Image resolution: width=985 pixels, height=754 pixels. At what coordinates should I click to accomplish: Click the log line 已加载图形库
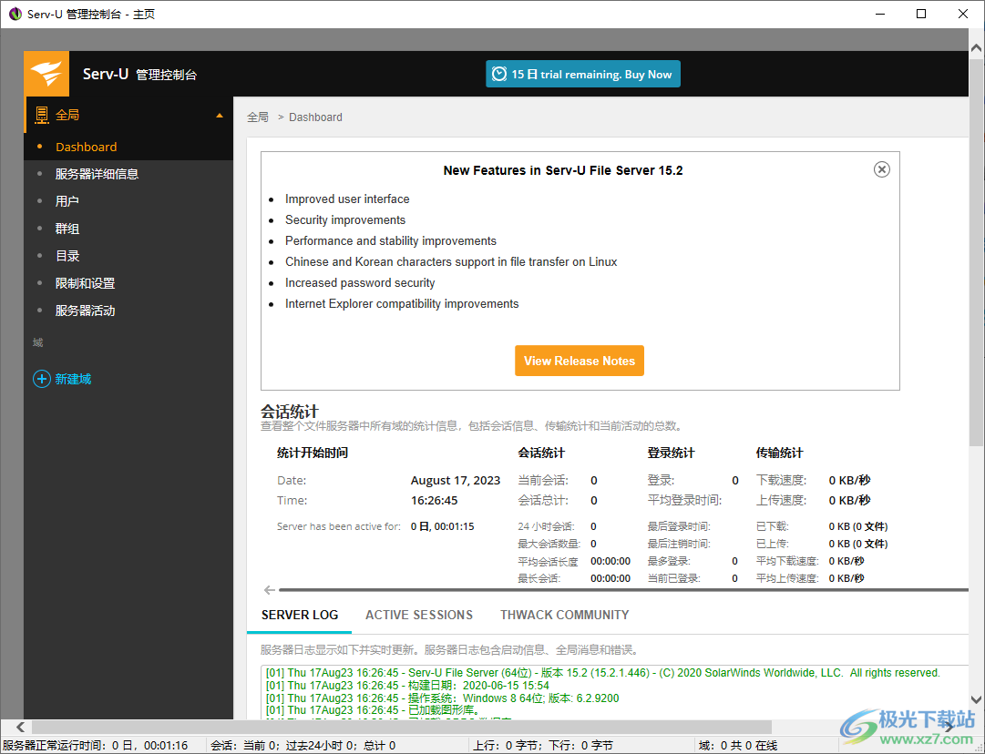(375, 710)
